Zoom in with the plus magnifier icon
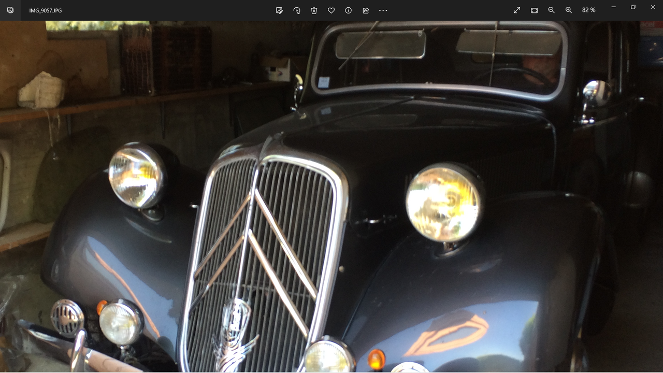 pos(569,10)
